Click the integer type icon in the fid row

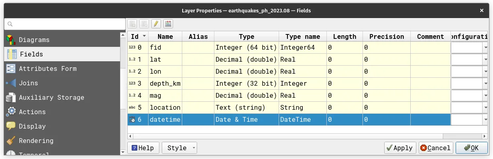(132, 47)
